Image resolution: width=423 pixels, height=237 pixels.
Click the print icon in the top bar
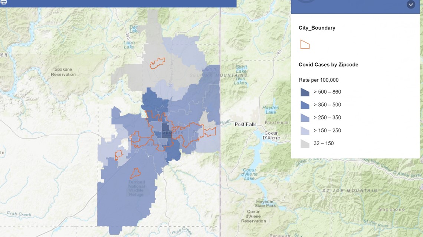[3, 2]
